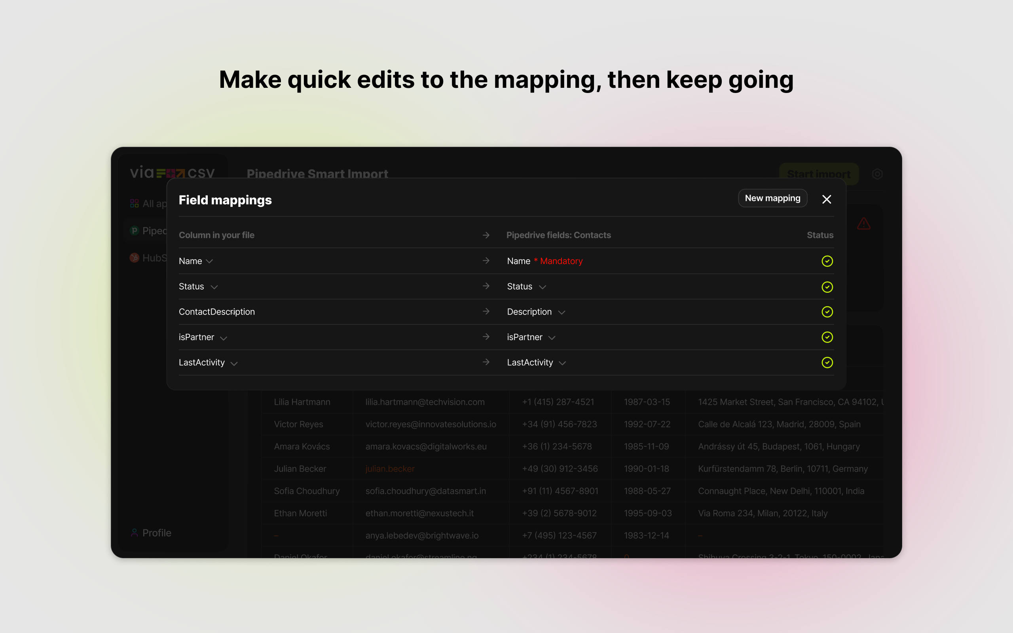This screenshot has height=633, width=1013.
Task: Click the status check beside LastActivity mapping
Action: (827, 362)
